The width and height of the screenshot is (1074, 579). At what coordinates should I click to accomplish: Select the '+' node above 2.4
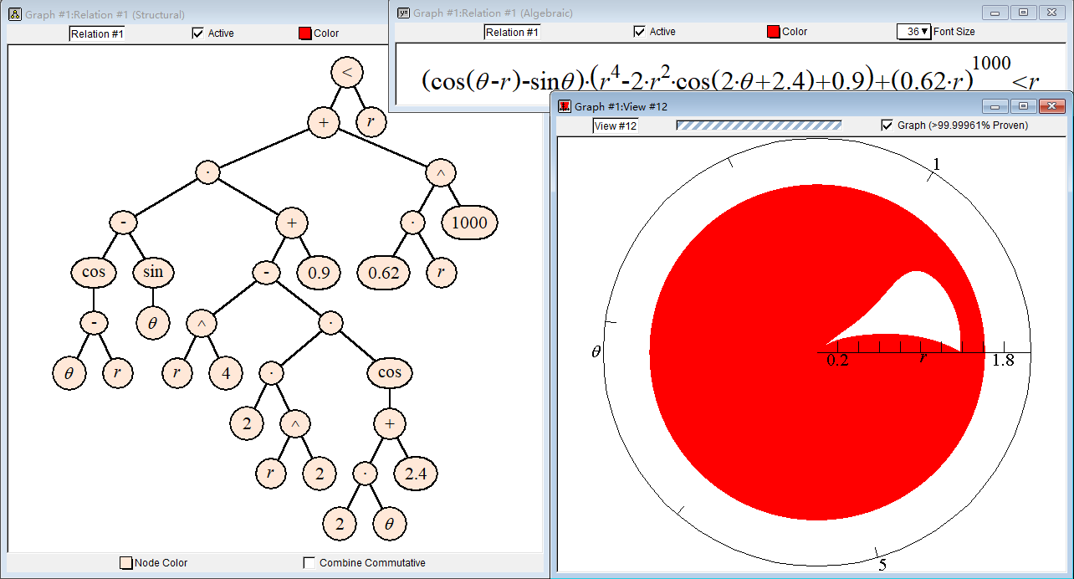389,423
